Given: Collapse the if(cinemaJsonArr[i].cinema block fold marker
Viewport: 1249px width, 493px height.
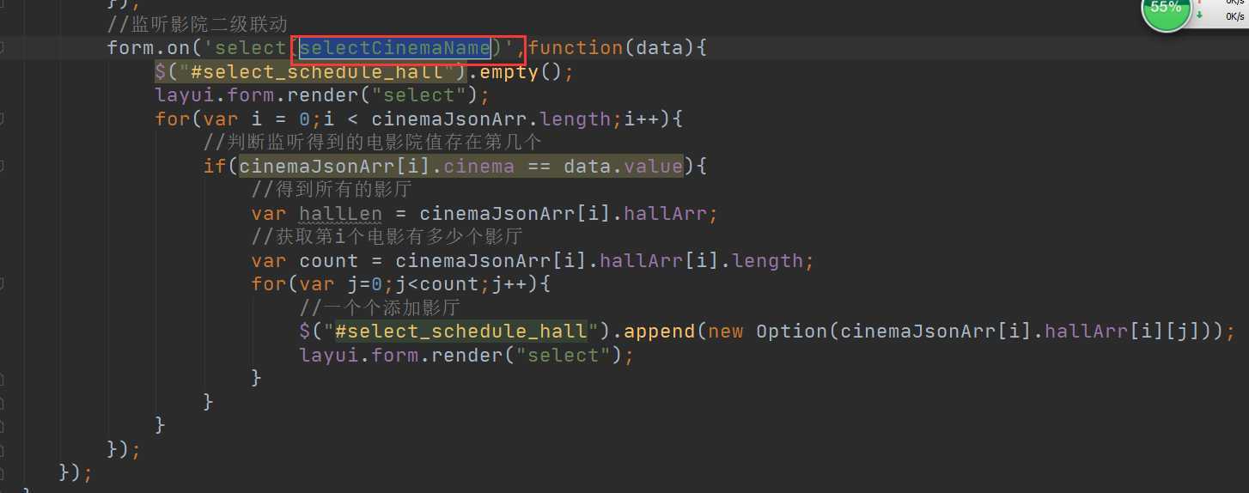Looking at the screenshot, I should click(3, 165).
